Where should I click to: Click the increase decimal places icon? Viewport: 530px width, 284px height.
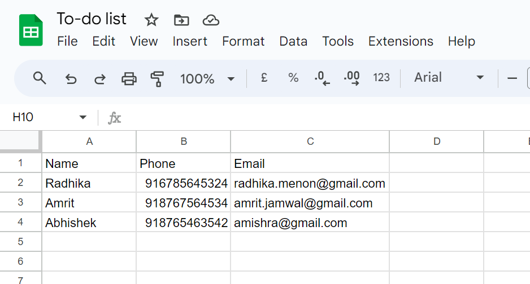(x=352, y=78)
